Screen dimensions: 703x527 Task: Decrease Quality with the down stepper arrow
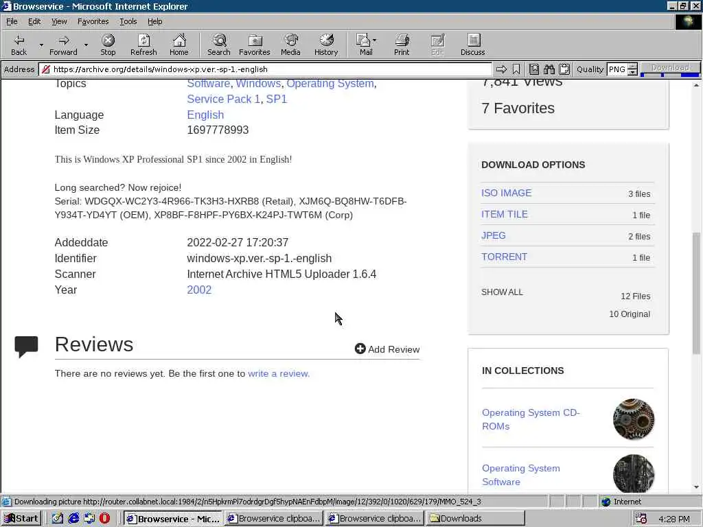point(632,72)
